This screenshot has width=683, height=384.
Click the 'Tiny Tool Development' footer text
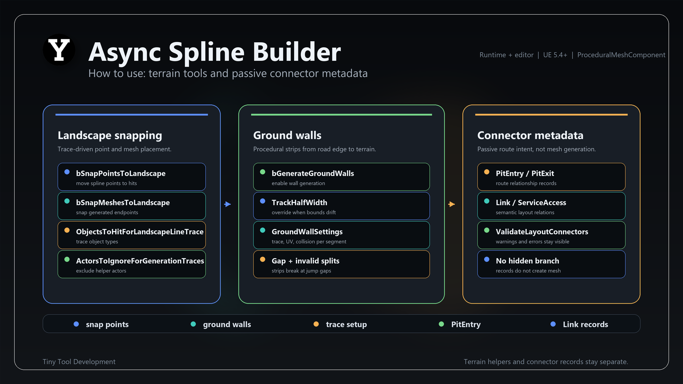(79, 362)
